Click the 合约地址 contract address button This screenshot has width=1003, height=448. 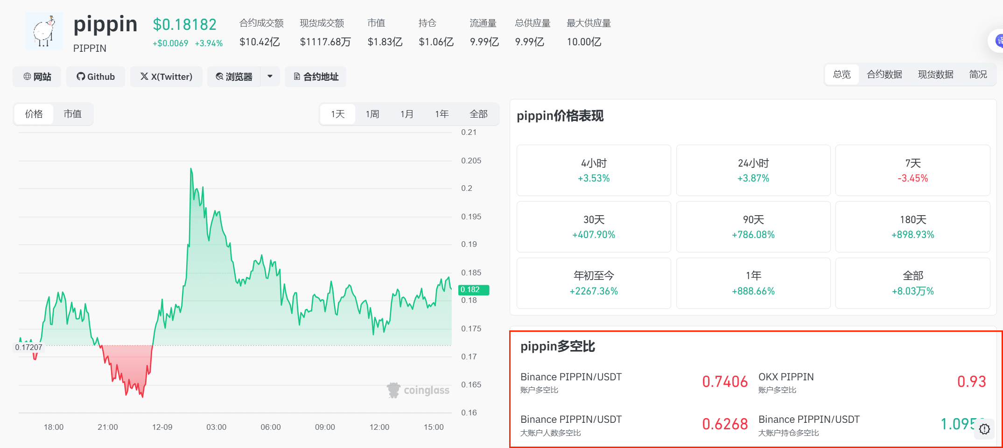pyautogui.click(x=316, y=77)
